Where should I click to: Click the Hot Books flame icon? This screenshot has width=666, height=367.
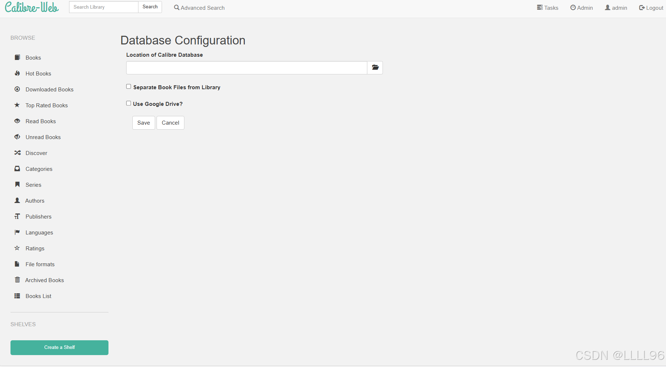[17, 73]
